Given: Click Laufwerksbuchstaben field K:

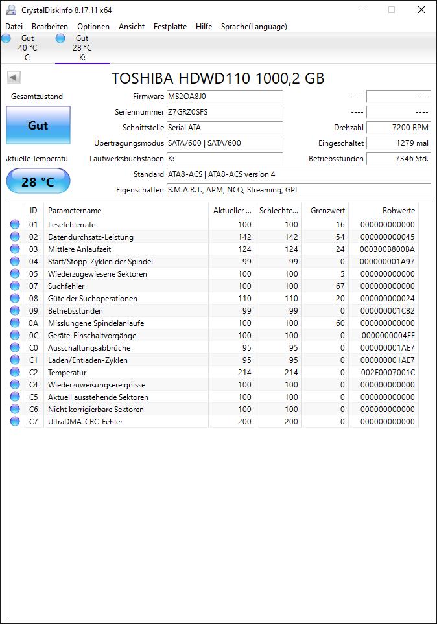Looking at the screenshot, I should click(225, 159).
